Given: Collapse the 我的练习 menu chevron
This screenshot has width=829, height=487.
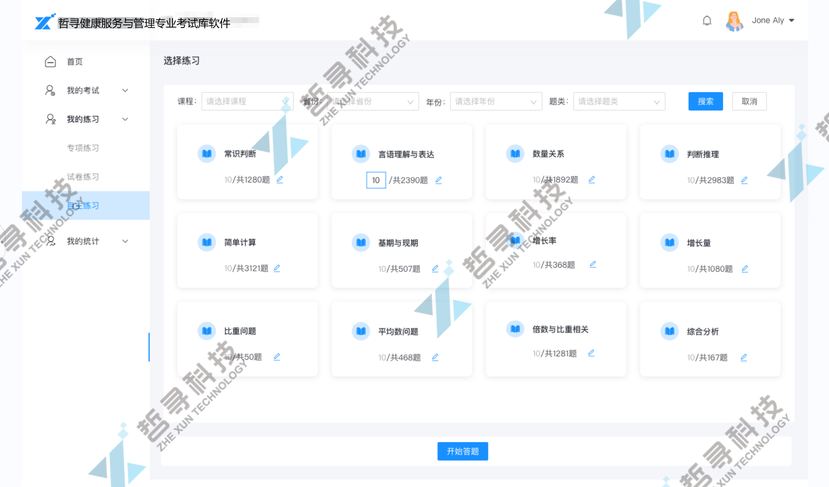Looking at the screenshot, I should click(125, 119).
